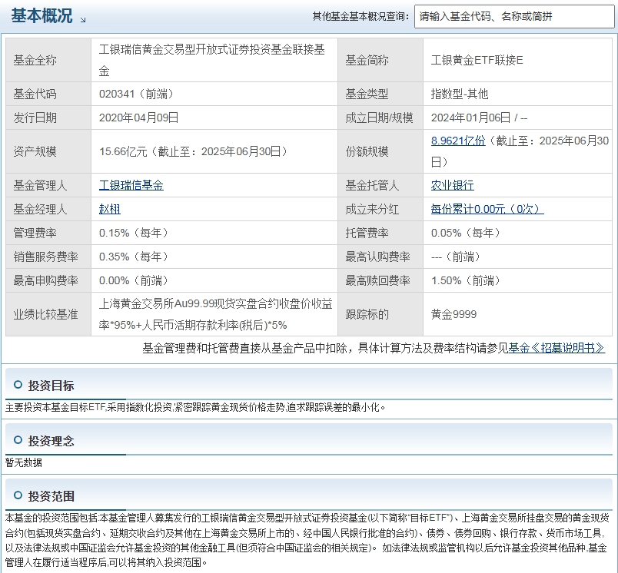Select max subscription fee value ---（前端）

tap(456, 257)
